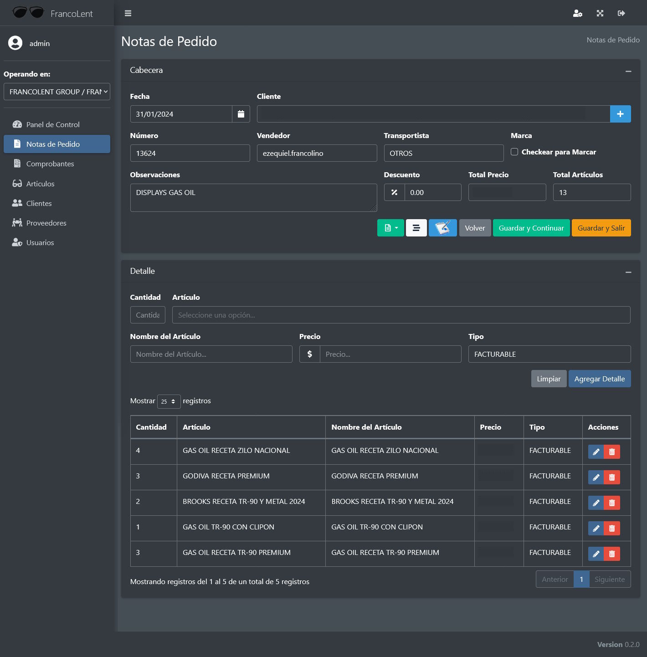Viewport: 647px width, 657px height.
Task: Open Articulos from the sidebar menu
Action: click(x=40, y=184)
